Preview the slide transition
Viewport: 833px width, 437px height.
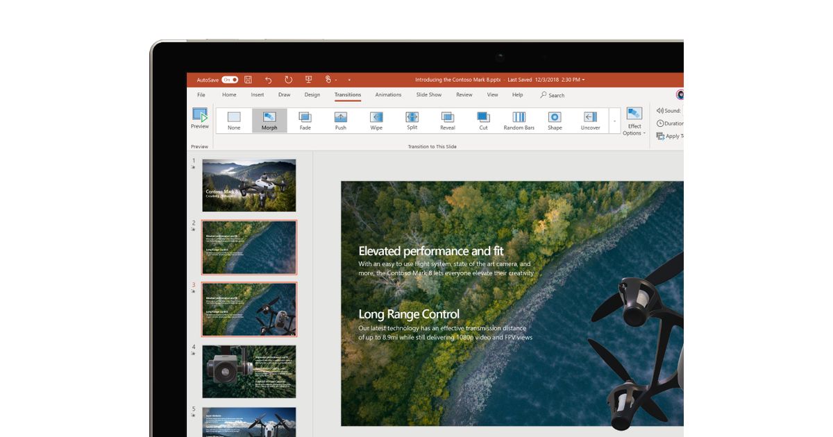click(x=200, y=119)
